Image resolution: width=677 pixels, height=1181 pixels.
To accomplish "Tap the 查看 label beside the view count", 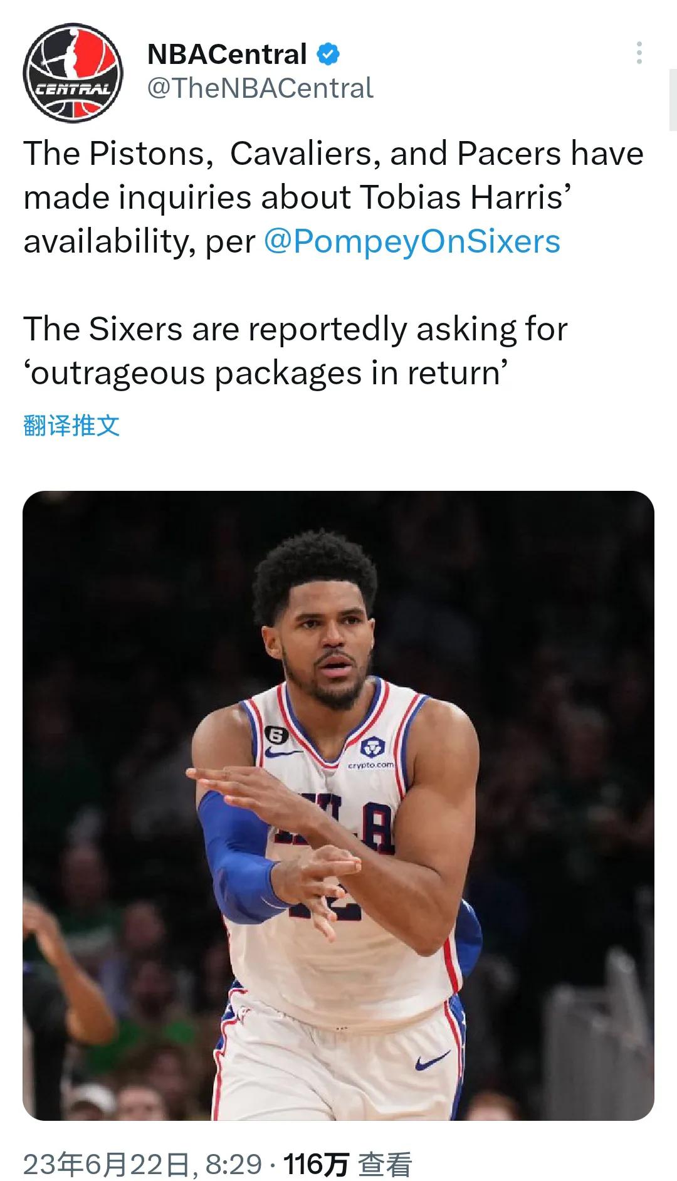I will tap(385, 1165).
